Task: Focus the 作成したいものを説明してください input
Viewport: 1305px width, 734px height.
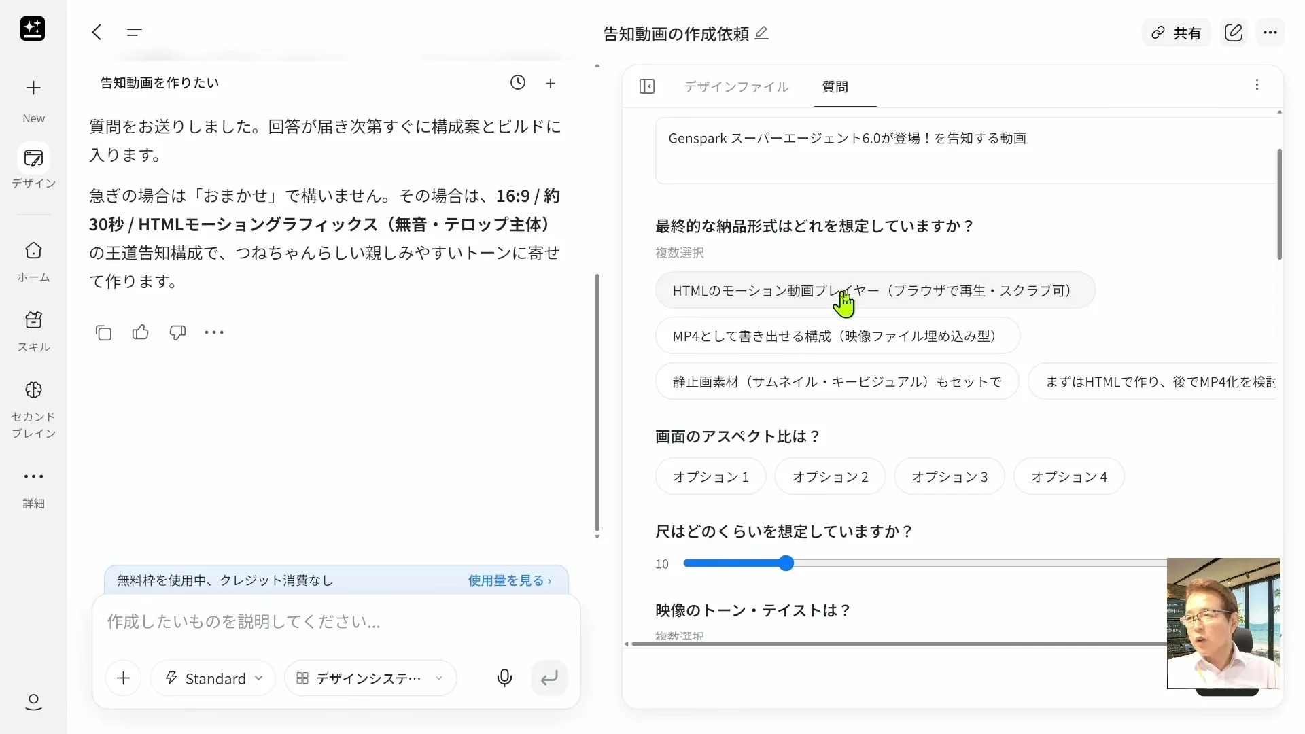Action: tap(336, 622)
